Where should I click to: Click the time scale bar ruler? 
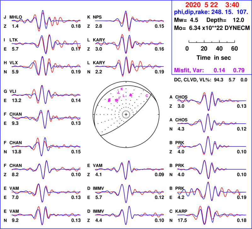pyautogui.click(x=212, y=42)
